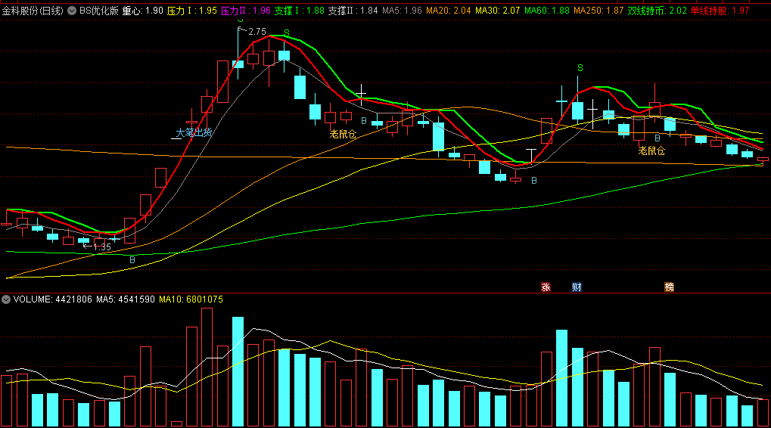The height and width of the screenshot is (428, 771).
Task: Click the MA20: 2.04 label
Action: pyautogui.click(x=449, y=11)
